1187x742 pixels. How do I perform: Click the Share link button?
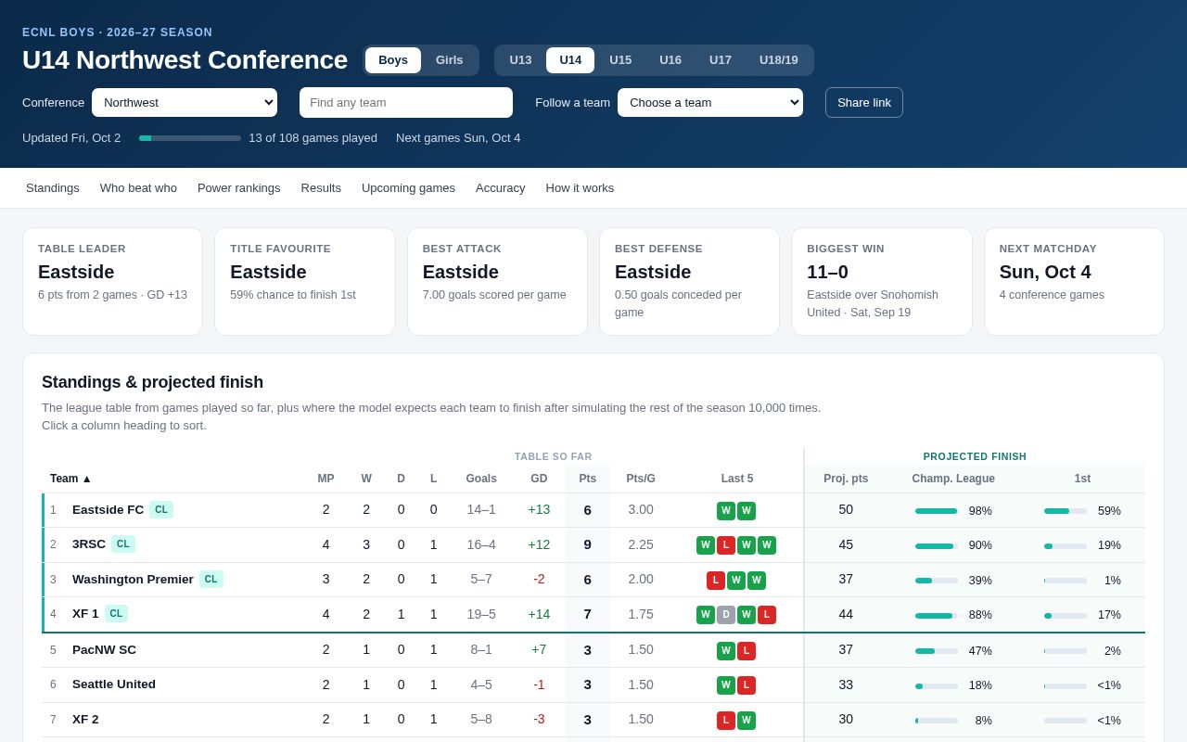(864, 102)
